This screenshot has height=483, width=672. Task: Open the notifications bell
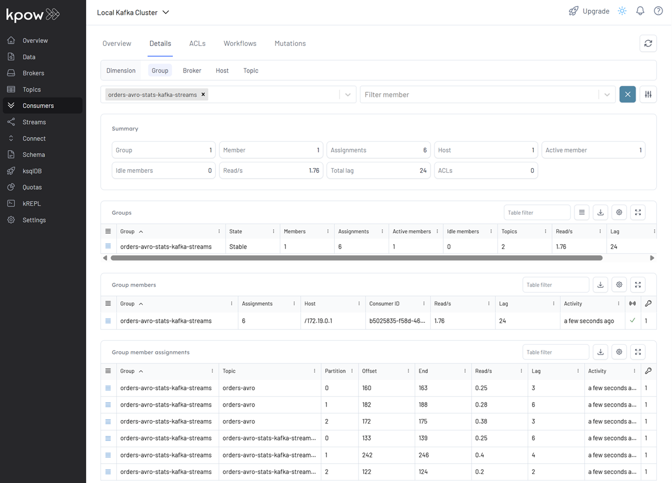click(640, 11)
